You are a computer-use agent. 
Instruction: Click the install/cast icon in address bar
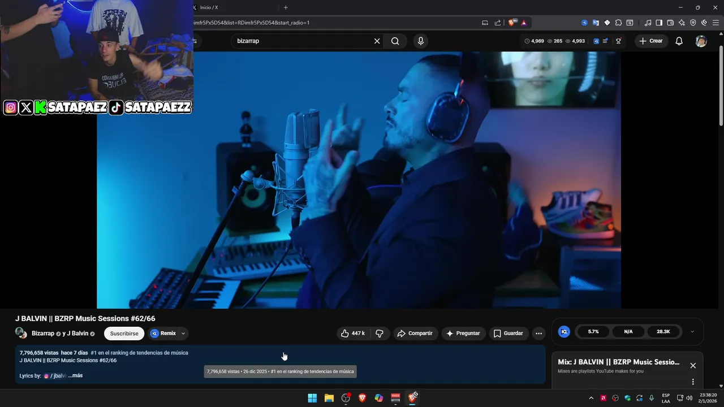(x=485, y=23)
